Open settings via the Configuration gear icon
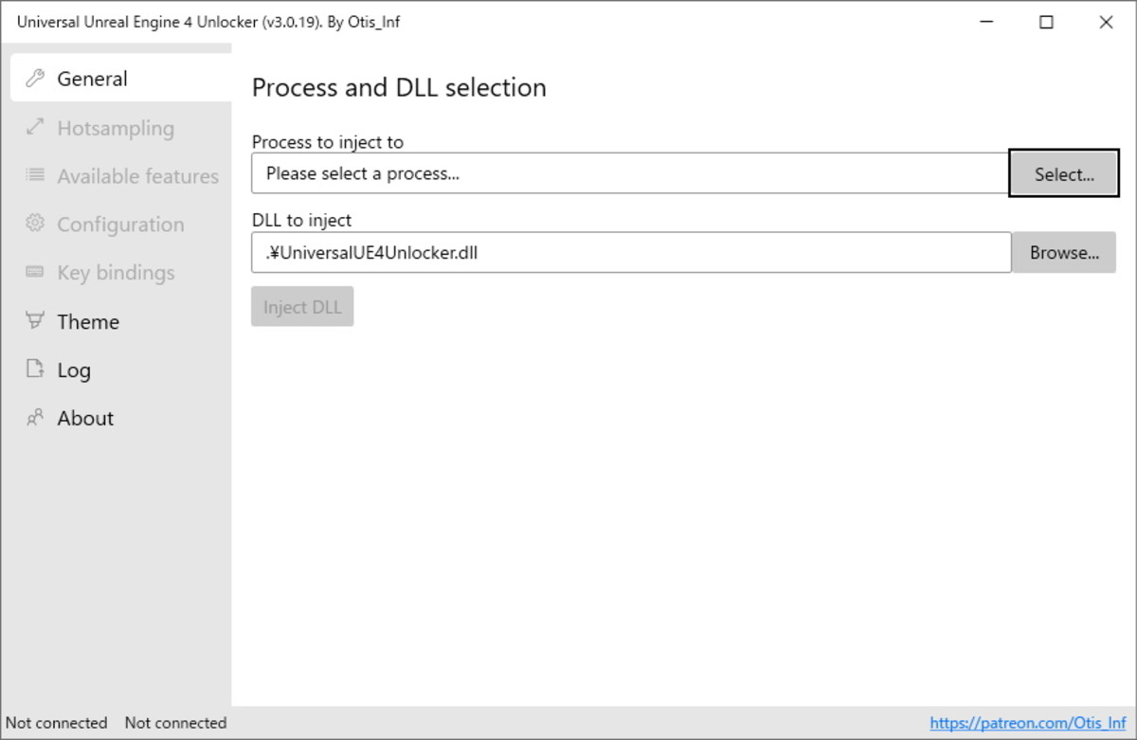Image resolution: width=1137 pixels, height=740 pixels. (36, 225)
